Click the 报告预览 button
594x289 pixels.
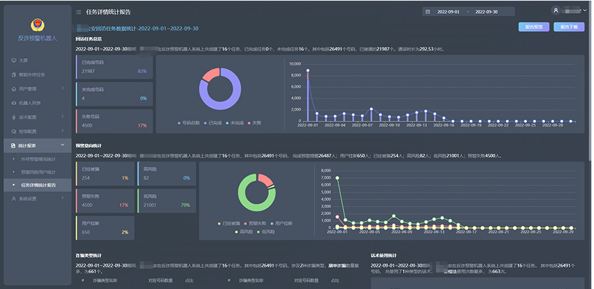(533, 27)
